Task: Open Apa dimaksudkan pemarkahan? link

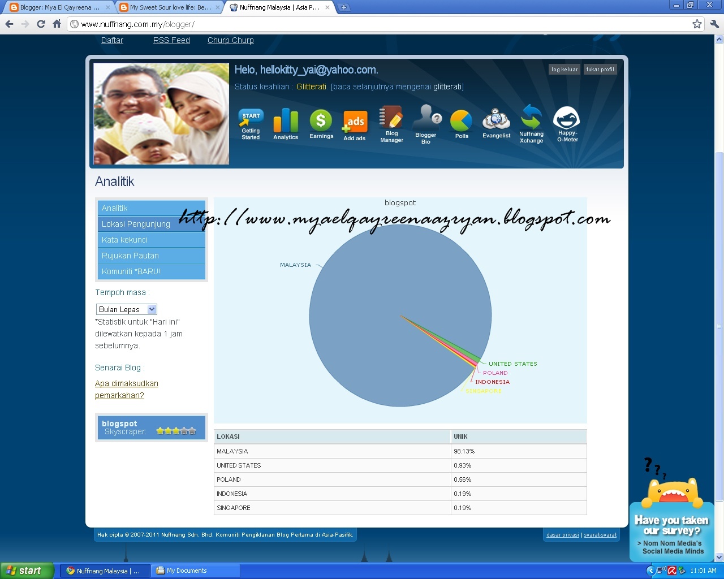Action: pos(127,389)
